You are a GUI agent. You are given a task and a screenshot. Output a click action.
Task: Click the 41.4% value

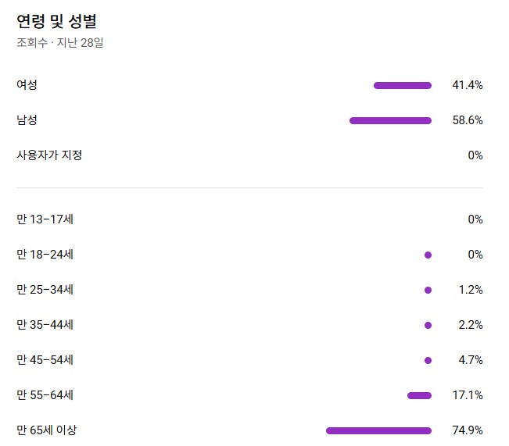click(x=468, y=85)
